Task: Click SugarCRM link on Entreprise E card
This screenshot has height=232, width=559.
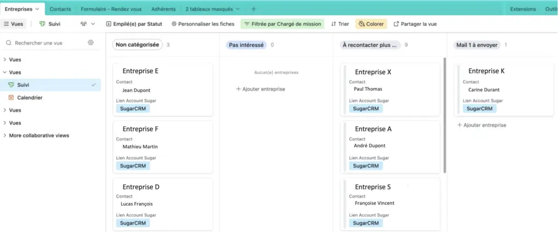Action: click(133, 109)
